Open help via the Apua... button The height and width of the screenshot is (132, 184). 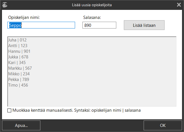(21, 125)
